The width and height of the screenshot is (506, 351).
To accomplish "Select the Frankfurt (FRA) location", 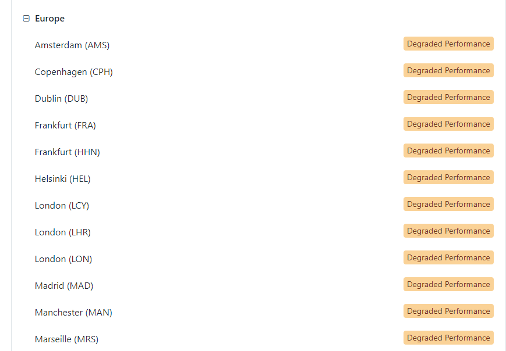I will [65, 126].
